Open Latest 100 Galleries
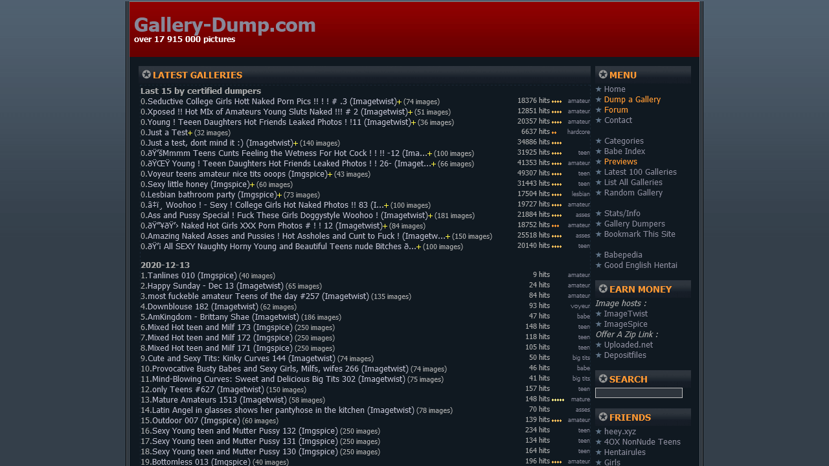This screenshot has width=829, height=466. (640, 172)
